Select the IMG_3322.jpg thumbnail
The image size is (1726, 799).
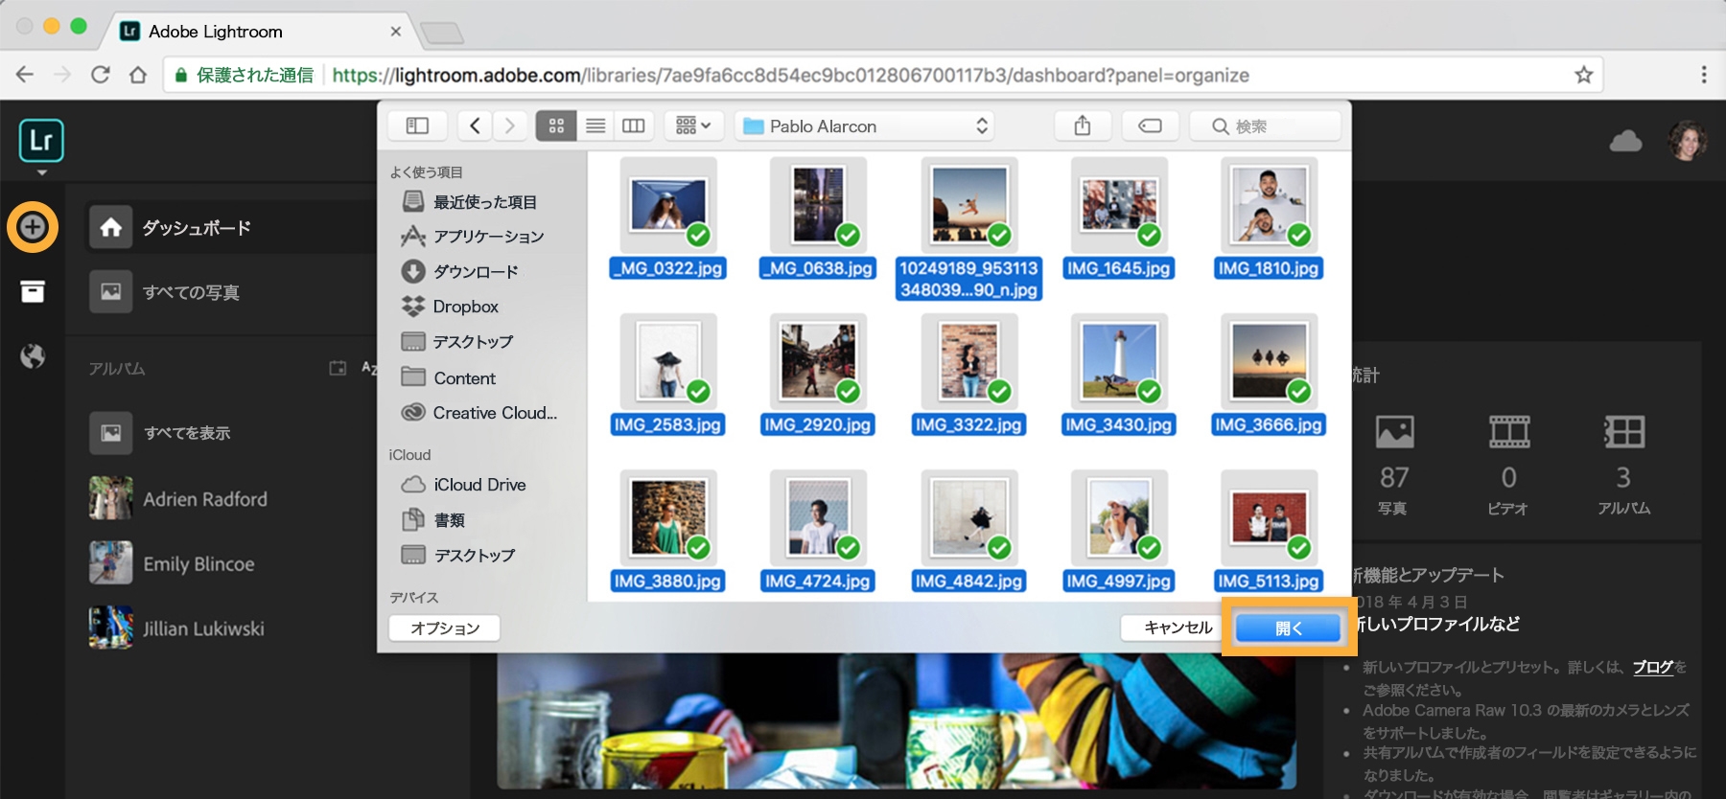[x=969, y=360]
